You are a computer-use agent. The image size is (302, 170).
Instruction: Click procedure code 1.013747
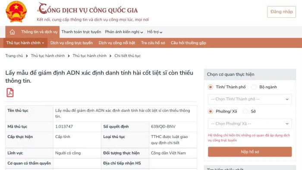coord(64,126)
